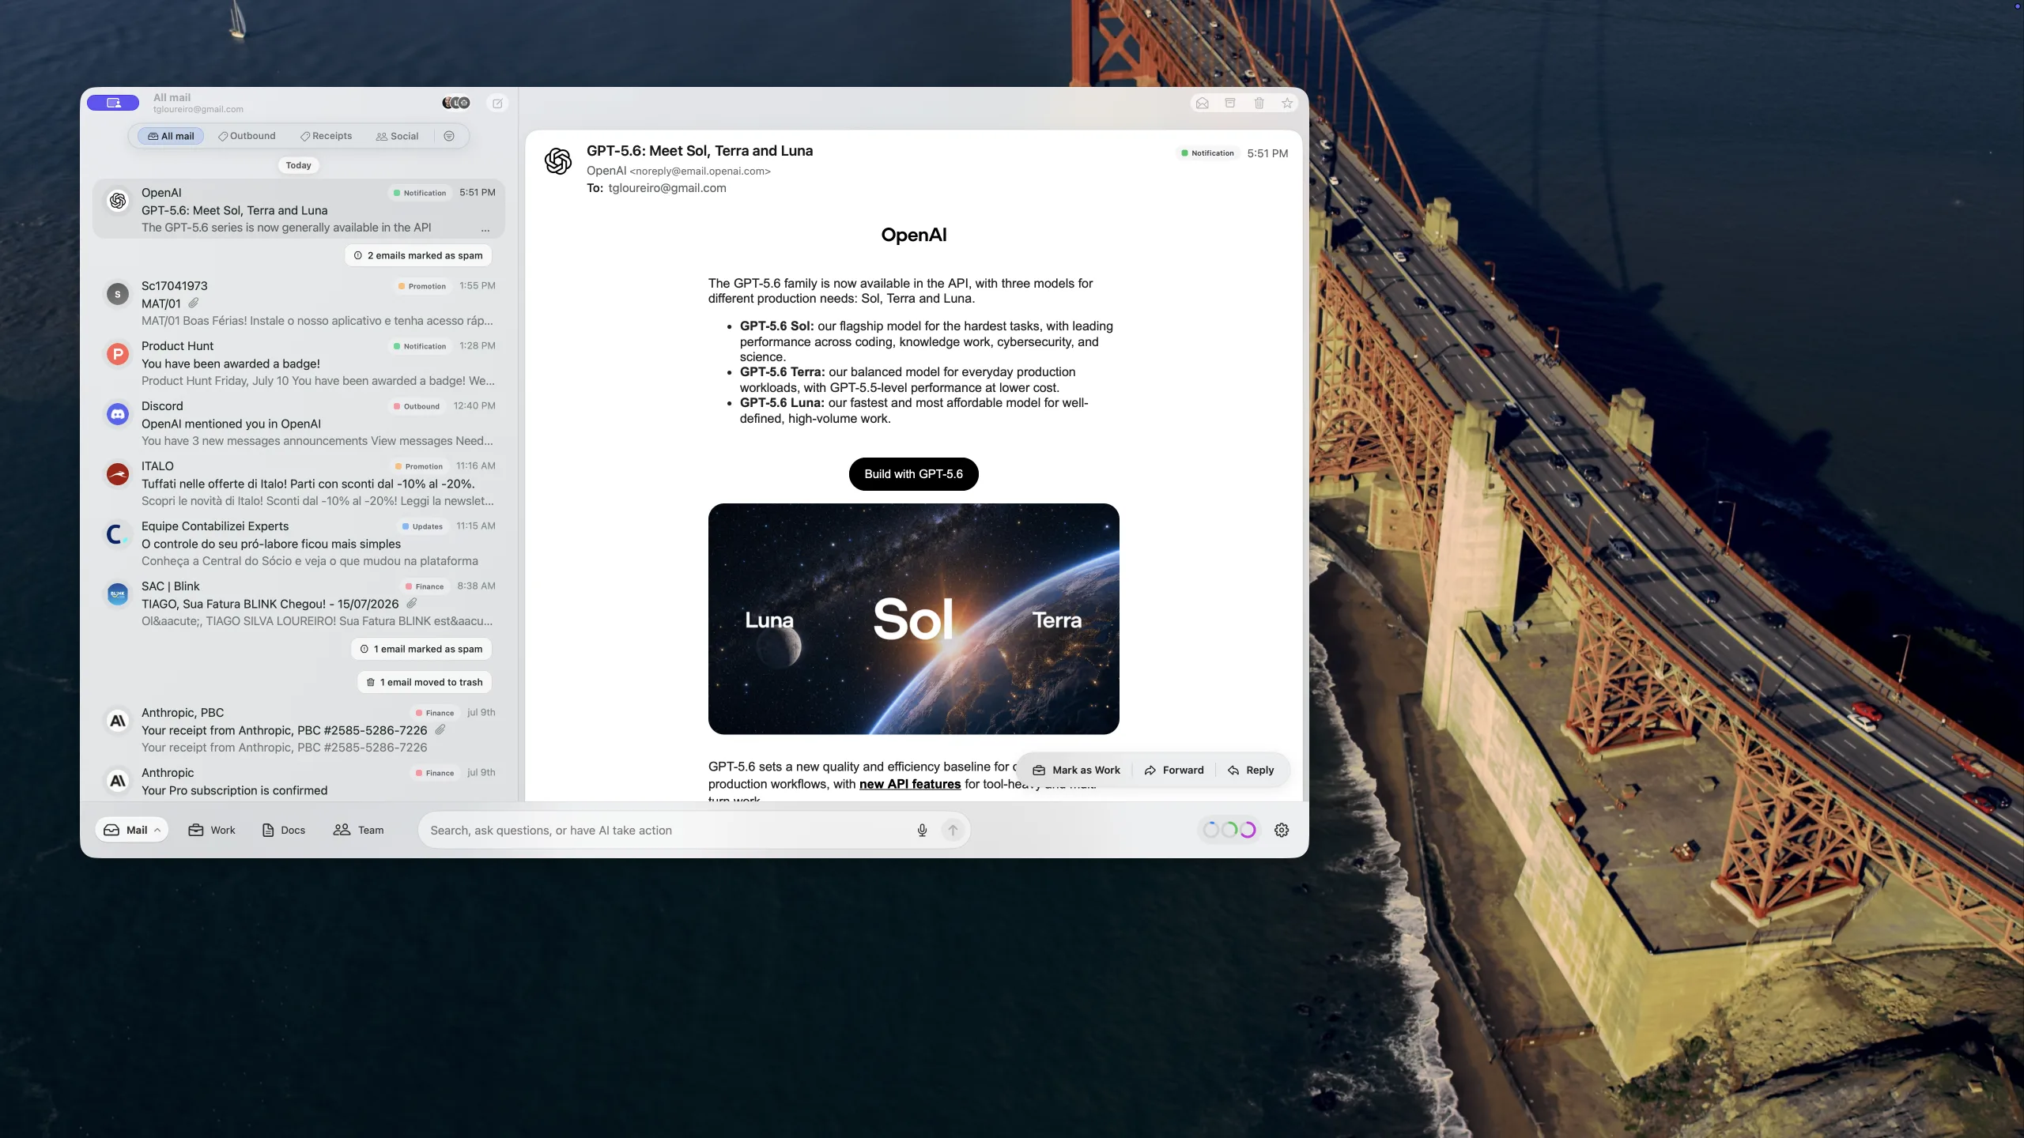
Task: Open the Mail section dropdown
Action: (x=132, y=830)
